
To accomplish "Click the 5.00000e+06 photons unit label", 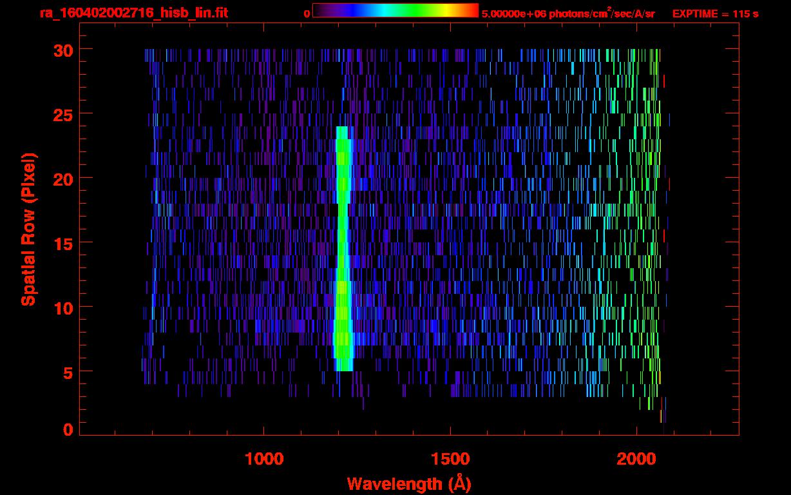I will pyautogui.click(x=568, y=14).
